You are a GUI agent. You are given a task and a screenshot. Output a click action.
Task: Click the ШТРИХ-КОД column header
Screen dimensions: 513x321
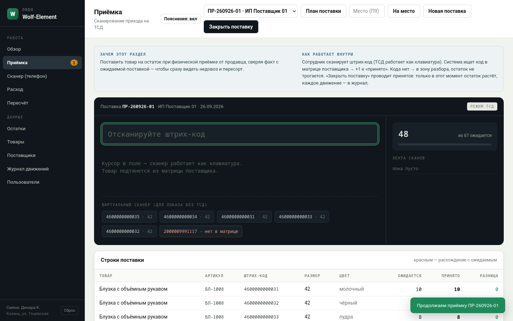coord(255,276)
